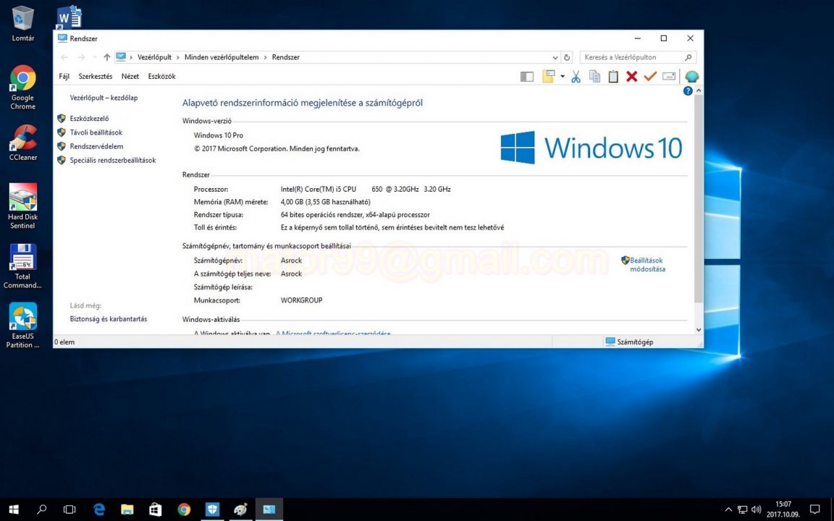Select the EaseUS Partition desktop icon
This screenshot has height=521, width=834.
tap(23, 326)
